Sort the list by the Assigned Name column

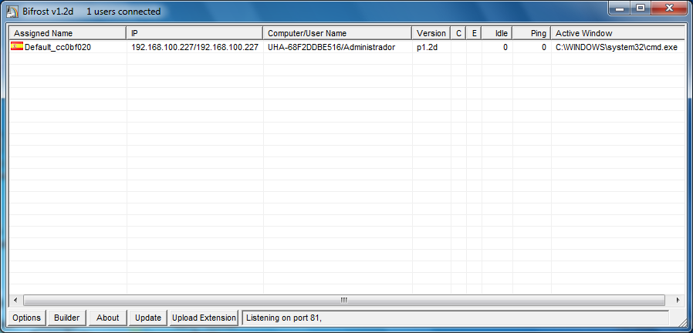click(x=67, y=33)
